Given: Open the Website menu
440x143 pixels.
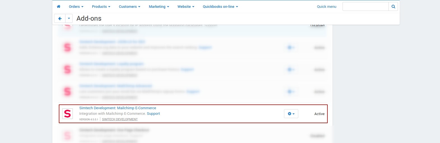Looking at the screenshot, I should (x=186, y=6).
